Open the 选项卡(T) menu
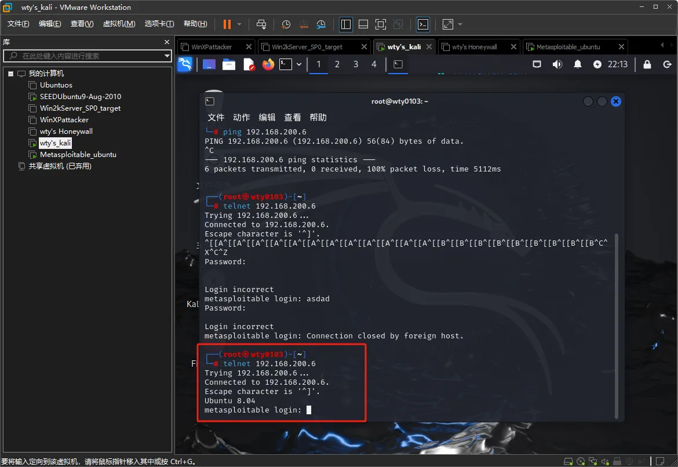Viewport: 678px width, 467px height. [x=159, y=24]
